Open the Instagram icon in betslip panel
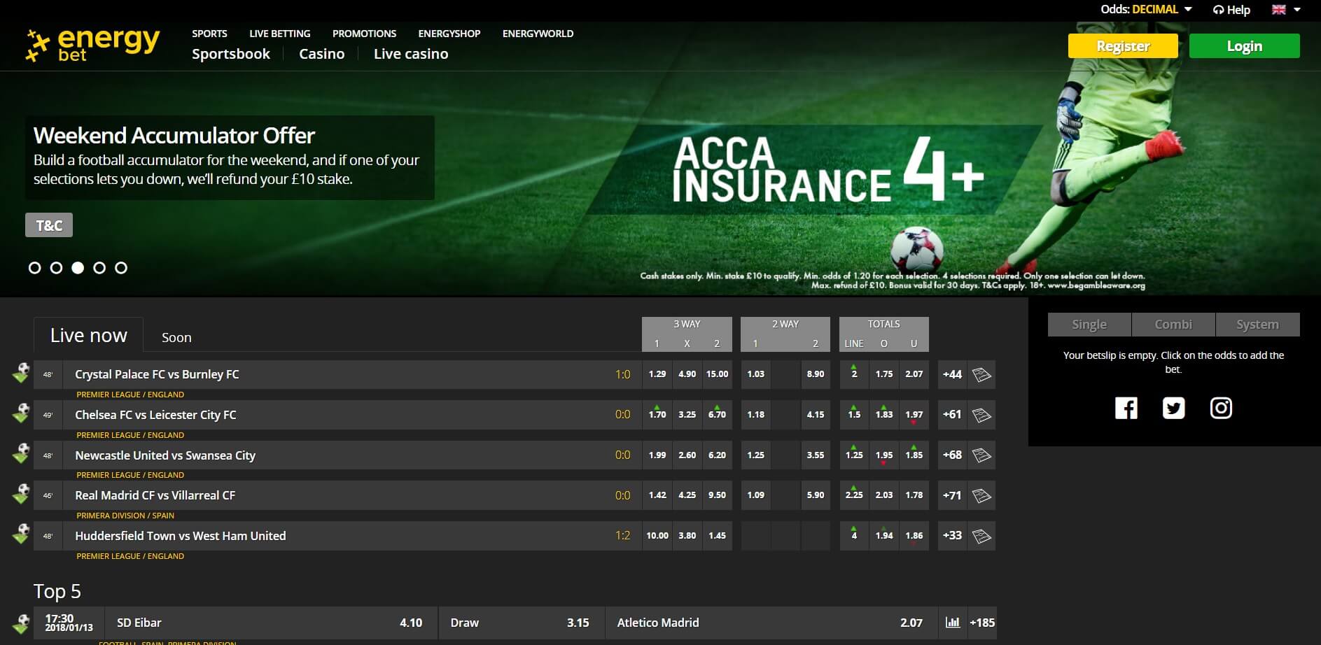Image resolution: width=1321 pixels, height=645 pixels. click(1221, 408)
